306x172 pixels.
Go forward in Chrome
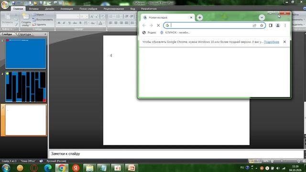point(151,25)
